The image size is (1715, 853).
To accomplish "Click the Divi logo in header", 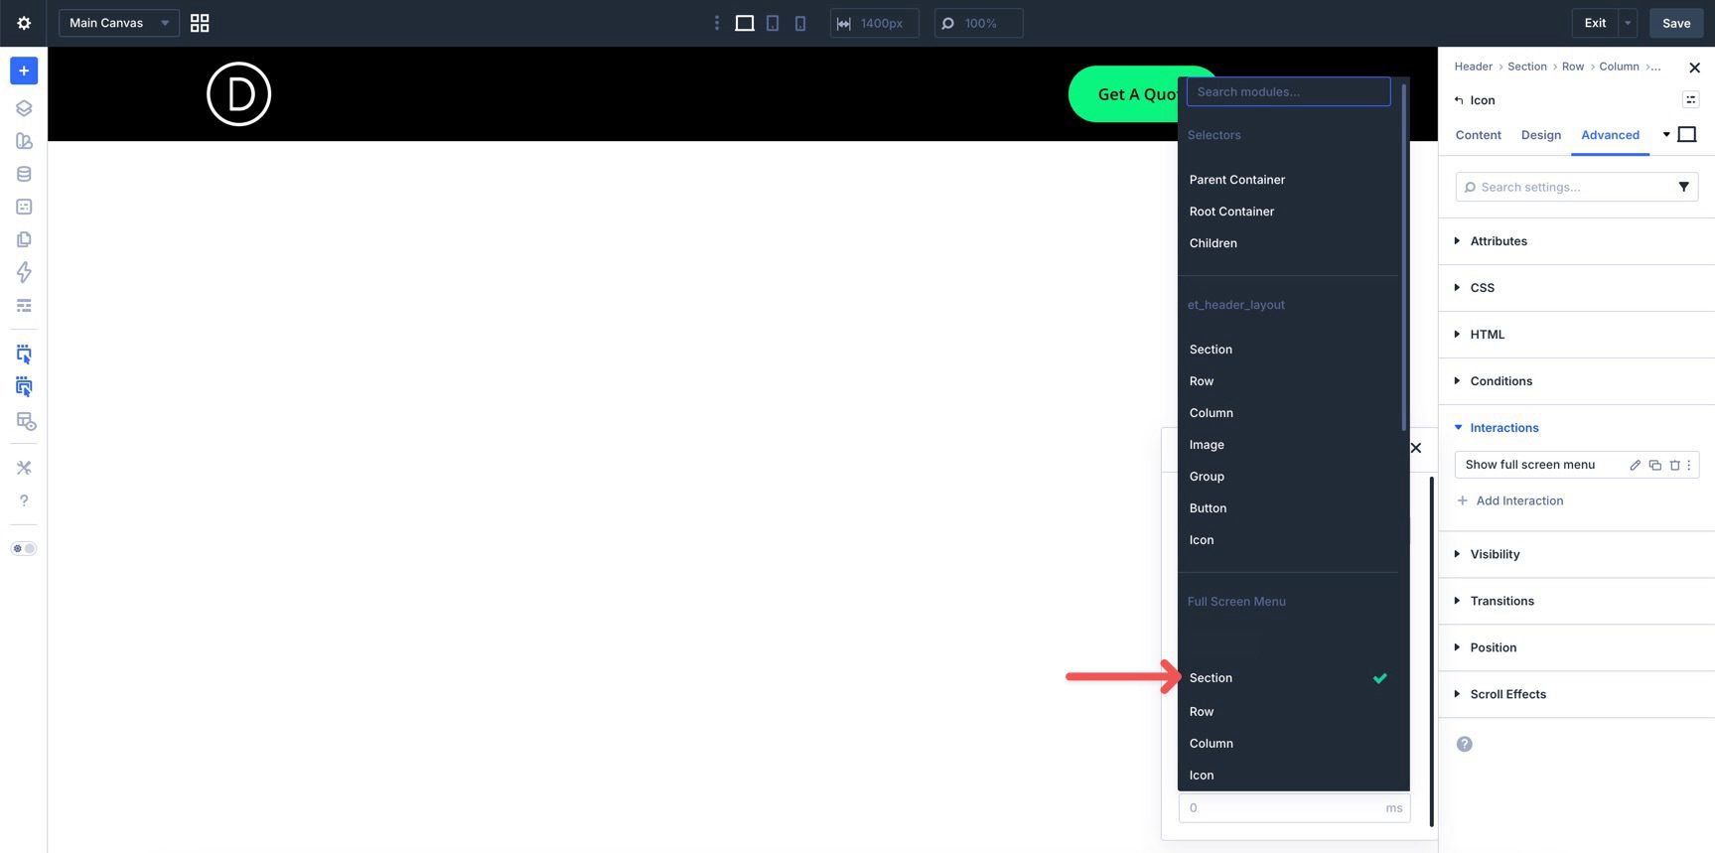I will click(x=238, y=94).
